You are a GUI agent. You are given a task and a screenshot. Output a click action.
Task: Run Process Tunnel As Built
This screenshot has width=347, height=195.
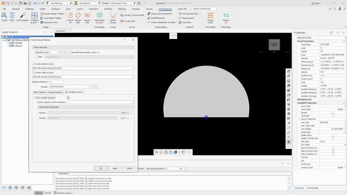pyautogui.click(x=132, y=15)
